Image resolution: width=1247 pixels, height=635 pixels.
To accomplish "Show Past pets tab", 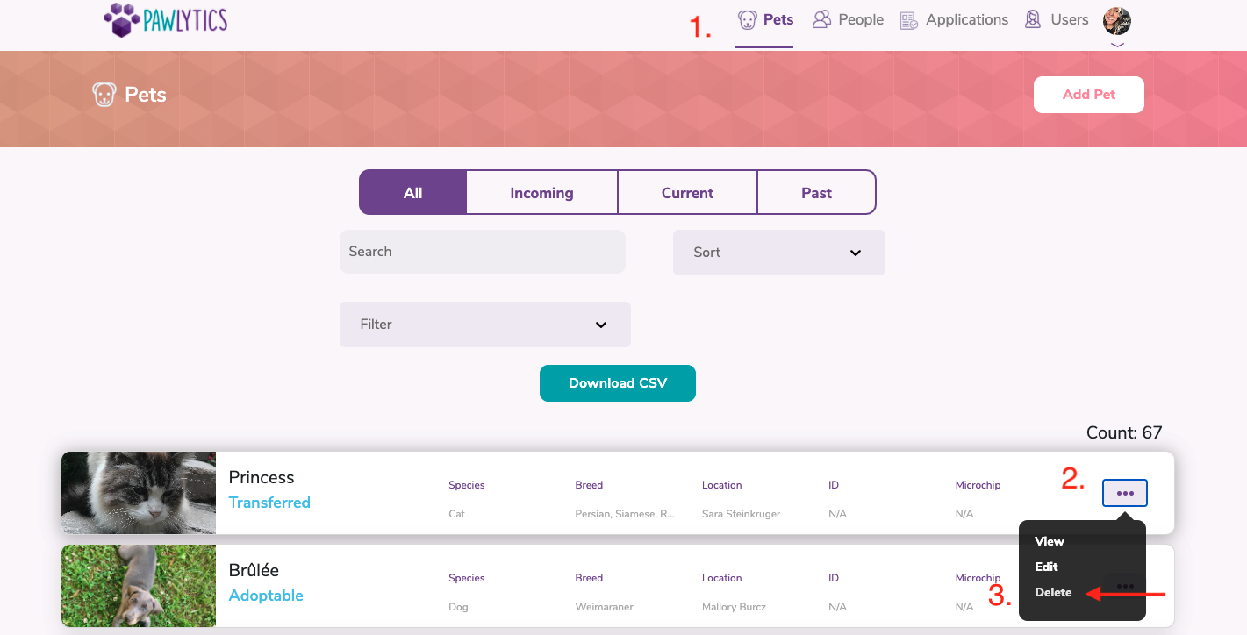I will coord(816,193).
